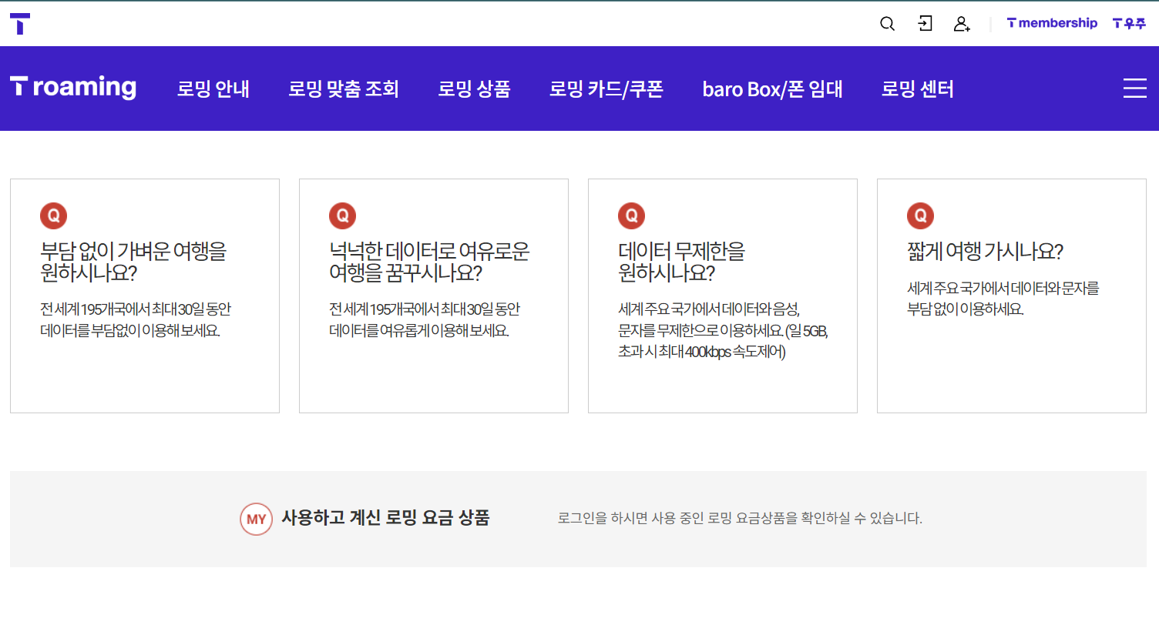
Task: Open the T membership link
Action: pyautogui.click(x=1052, y=23)
